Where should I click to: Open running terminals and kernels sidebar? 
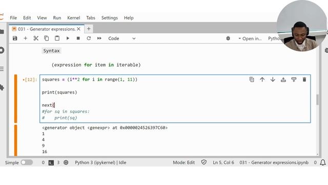[x=2, y=50]
